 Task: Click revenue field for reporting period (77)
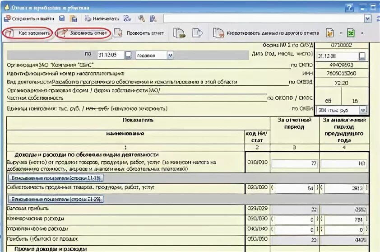point(295,163)
